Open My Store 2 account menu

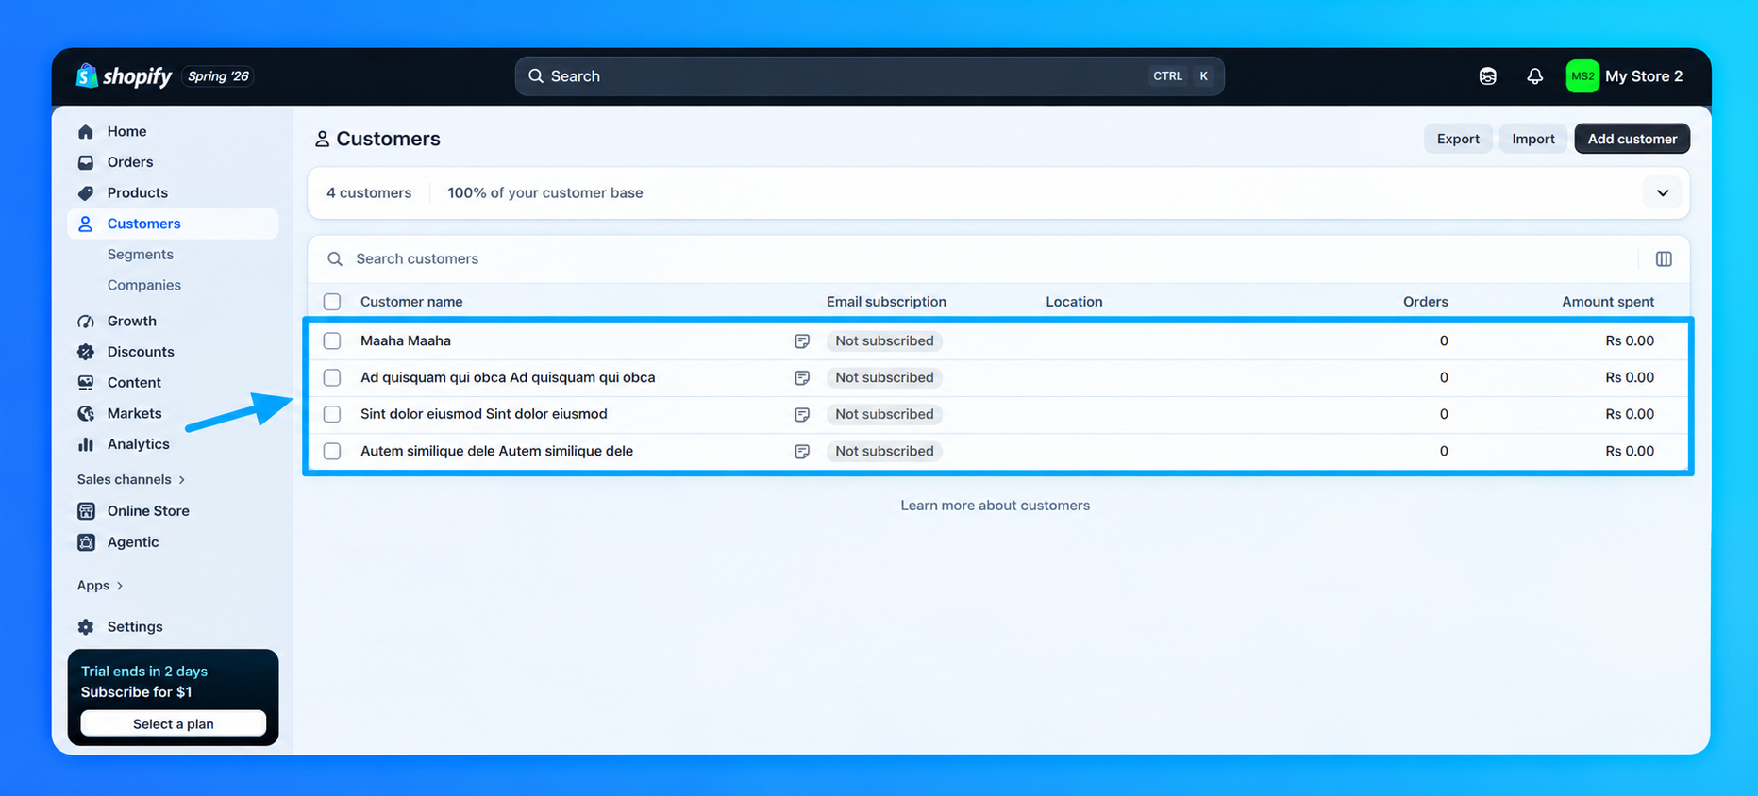click(x=1625, y=76)
